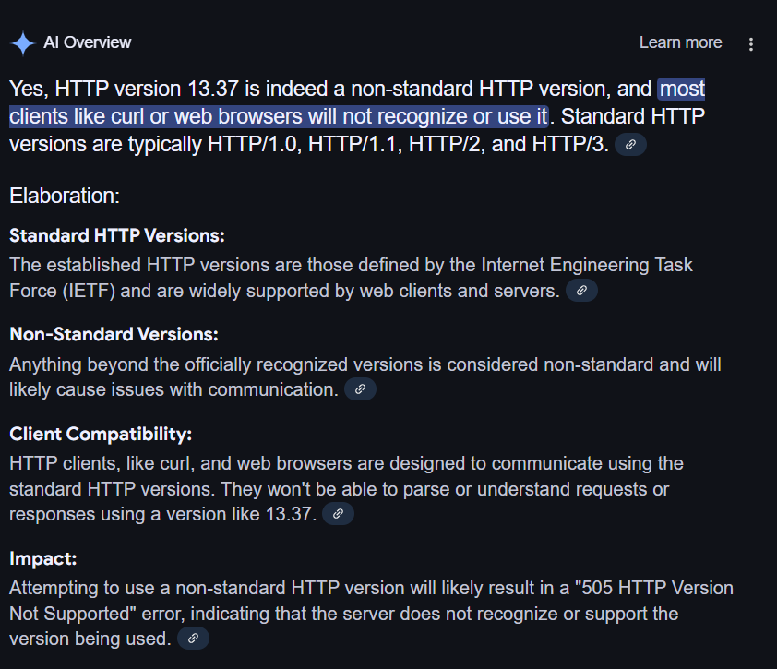Click the Impact heading
The height and width of the screenshot is (669, 777).
[43, 558]
